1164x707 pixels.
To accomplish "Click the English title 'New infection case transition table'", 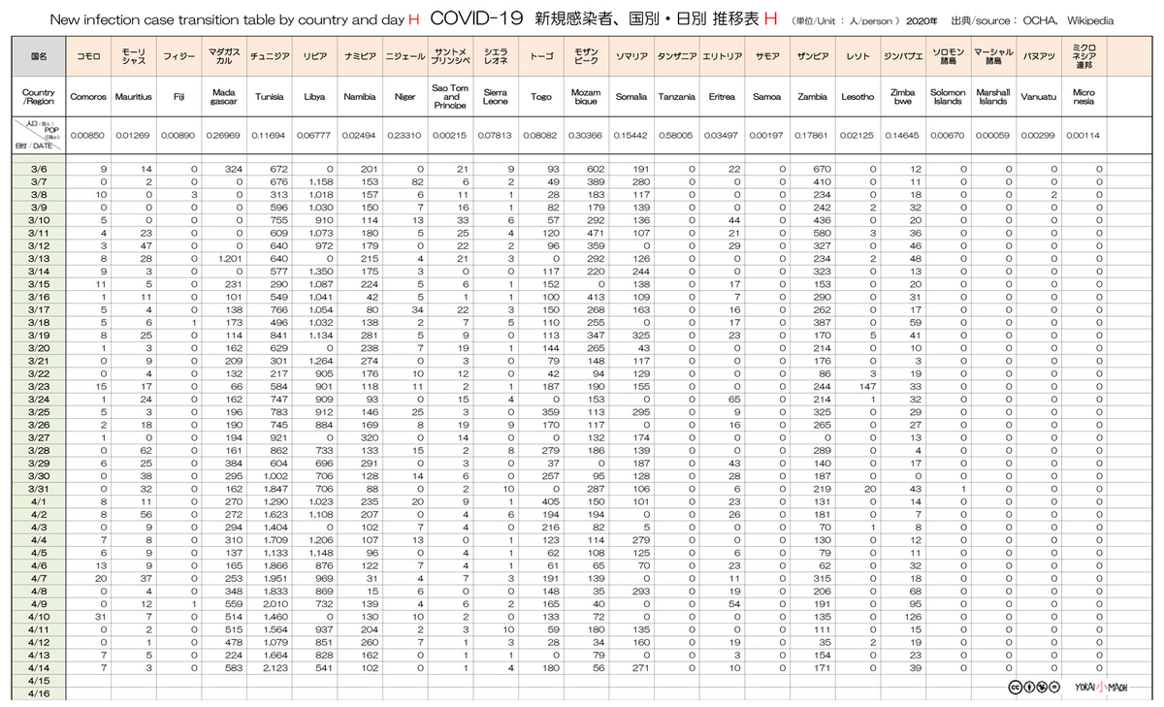I will (x=161, y=19).
